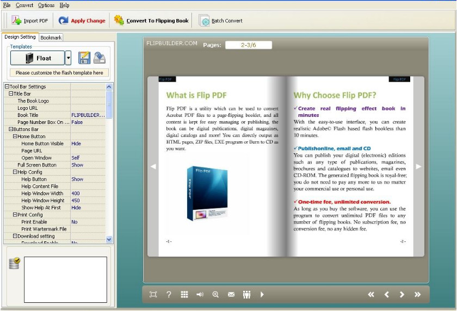The image size is (457, 311).
Task: Flip to previous page with left arrow
Action: coord(153,166)
